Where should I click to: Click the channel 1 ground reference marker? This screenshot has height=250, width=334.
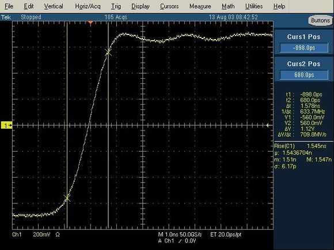point(6,125)
